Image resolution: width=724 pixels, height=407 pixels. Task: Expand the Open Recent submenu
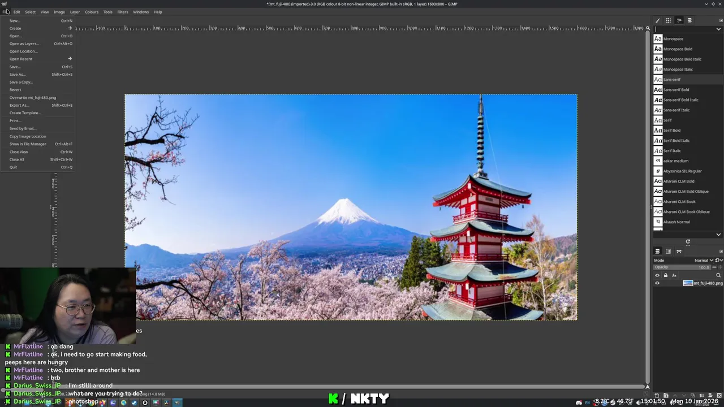38,59
